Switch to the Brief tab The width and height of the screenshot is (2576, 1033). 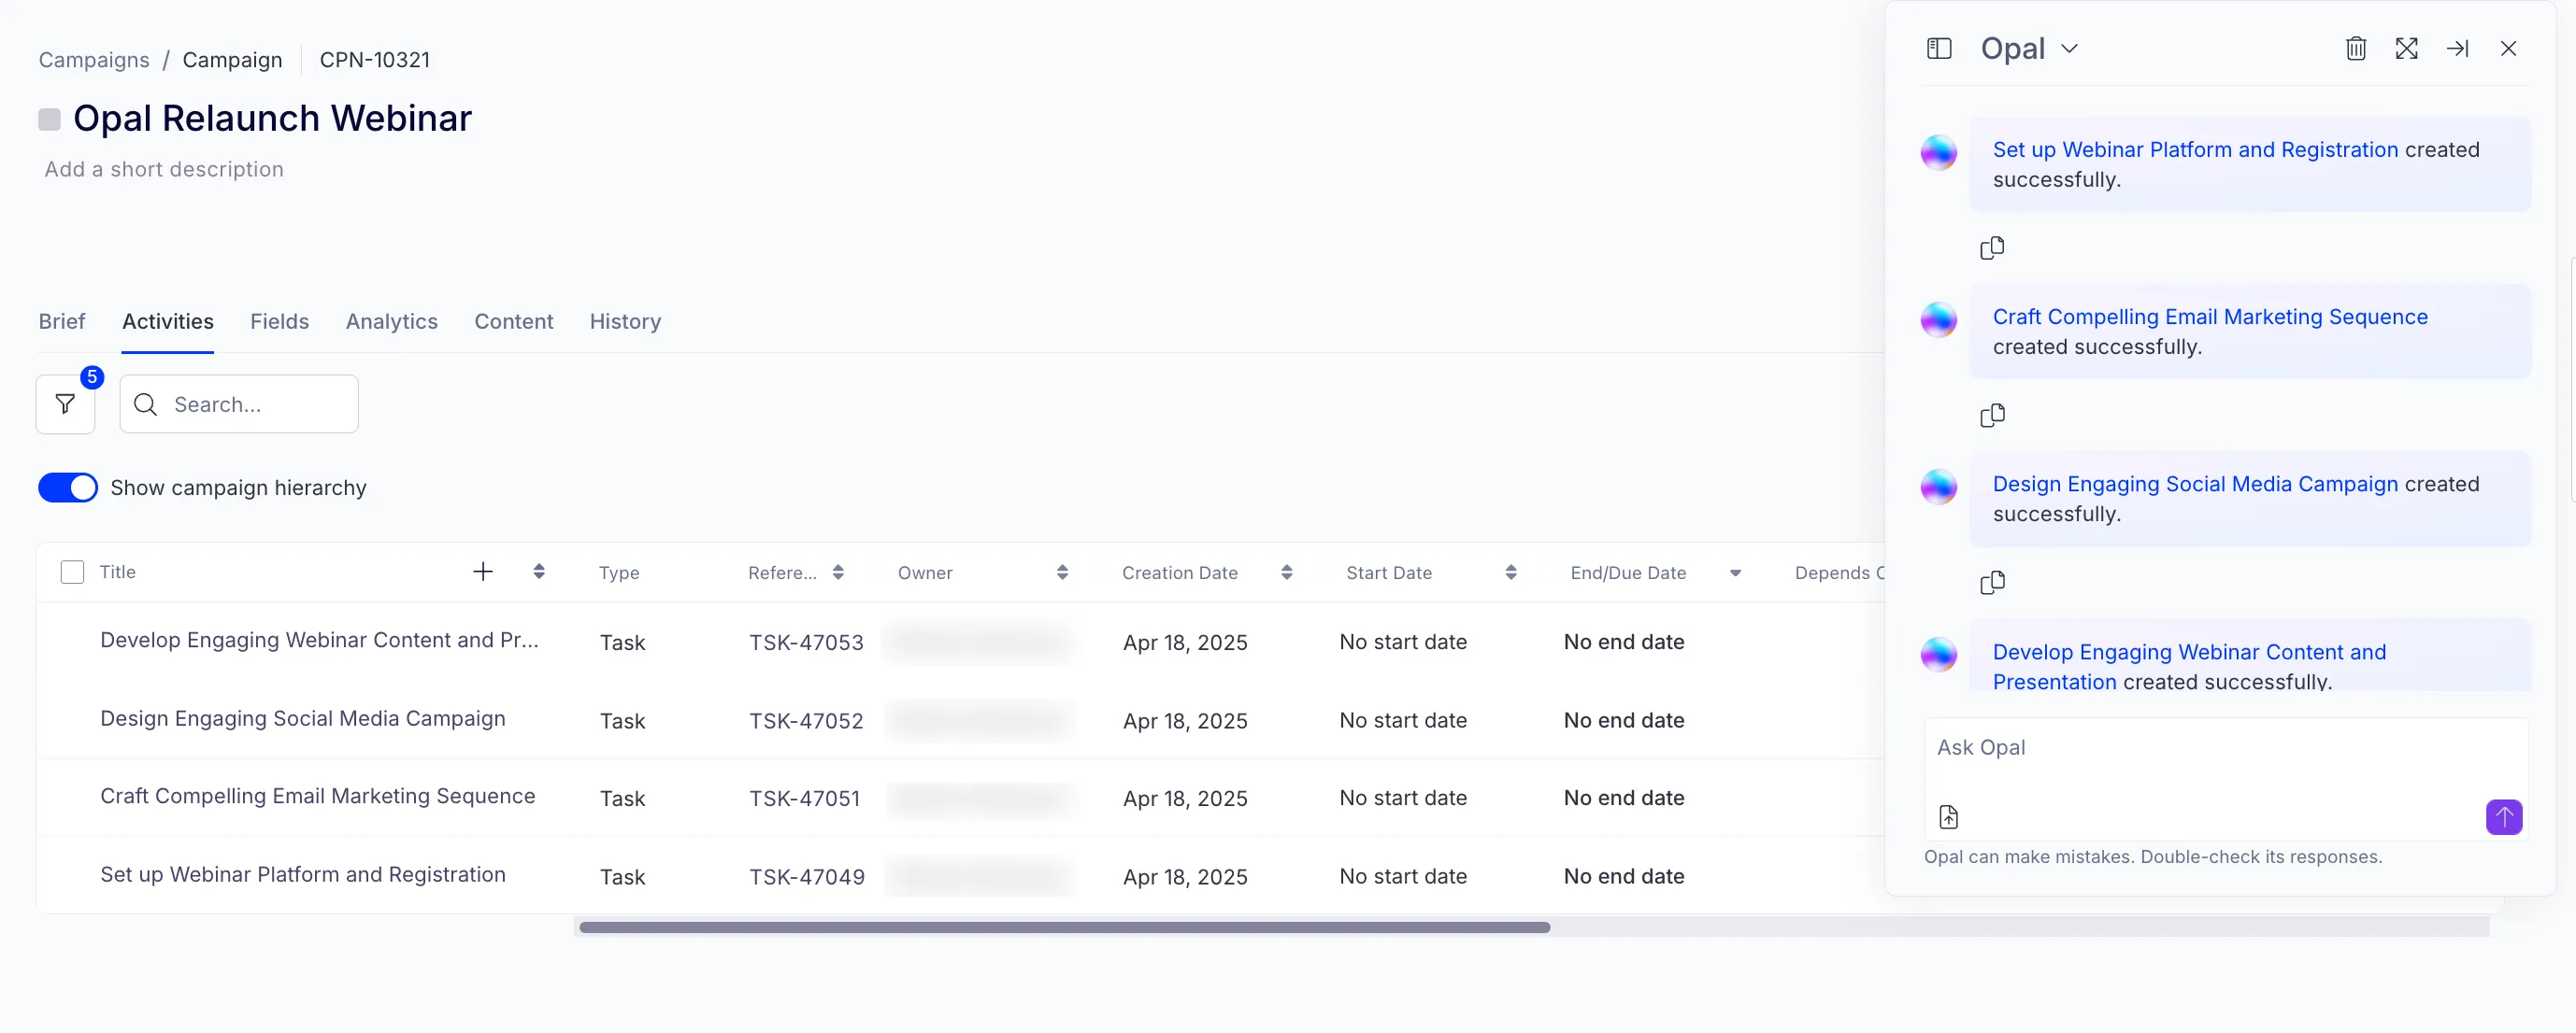coord(62,321)
